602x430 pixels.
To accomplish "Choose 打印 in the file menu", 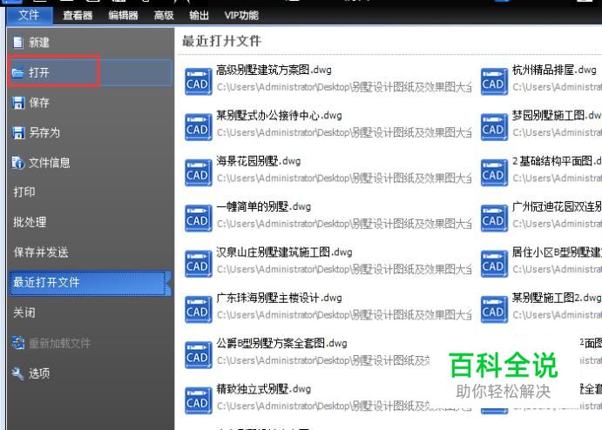I will (24, 191).
